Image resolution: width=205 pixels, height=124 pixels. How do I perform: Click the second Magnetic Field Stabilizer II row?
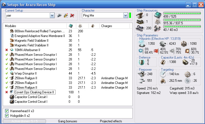pyautogui.click(x=32, y=45)
